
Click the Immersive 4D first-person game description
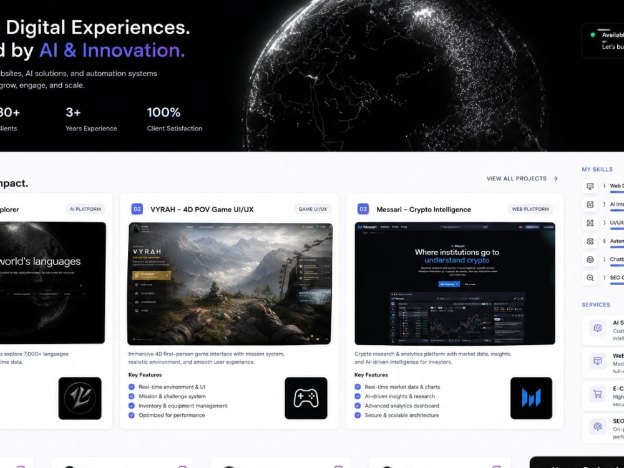tap(206, 358)
